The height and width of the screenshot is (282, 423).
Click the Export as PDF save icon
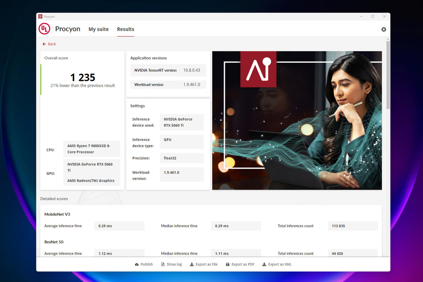[x=228, y=264]
